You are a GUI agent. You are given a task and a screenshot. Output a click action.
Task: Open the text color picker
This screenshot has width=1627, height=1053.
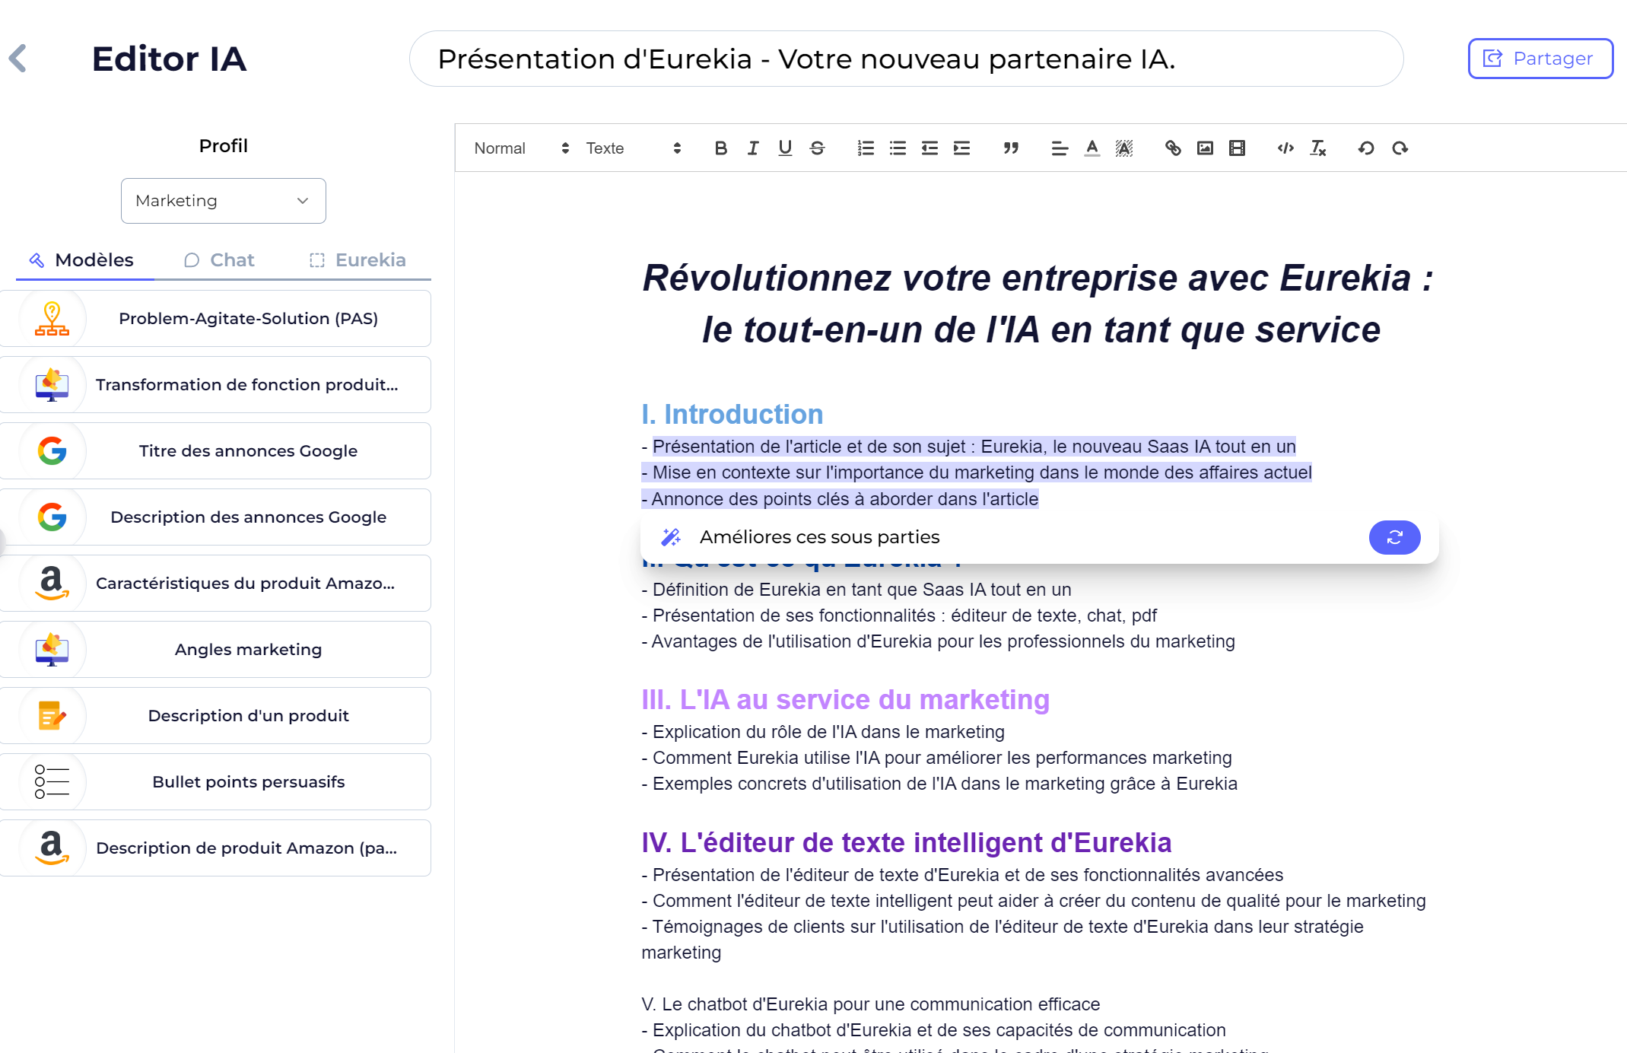(1092, 148)
